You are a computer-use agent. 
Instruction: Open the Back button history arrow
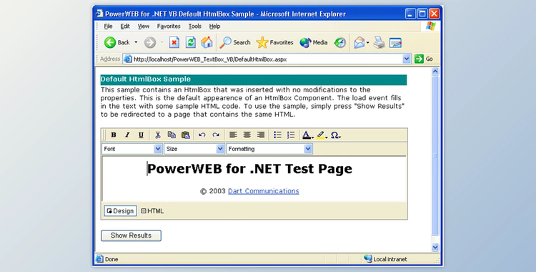pyautogui.click(x=136, y=42)
